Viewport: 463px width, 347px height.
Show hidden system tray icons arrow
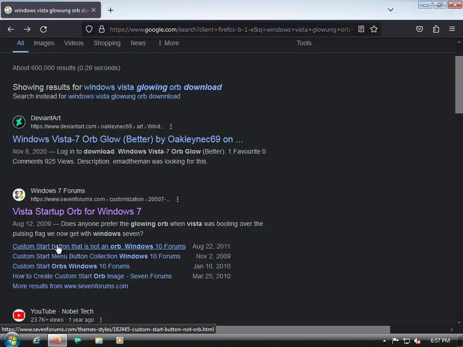[384, 341]
